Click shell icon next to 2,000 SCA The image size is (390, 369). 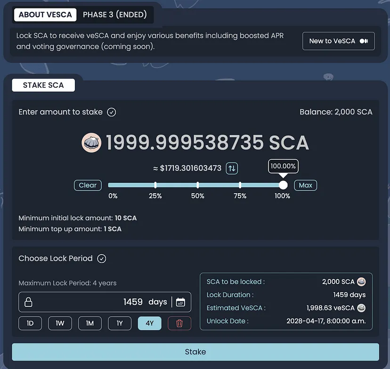click(361, 282)
